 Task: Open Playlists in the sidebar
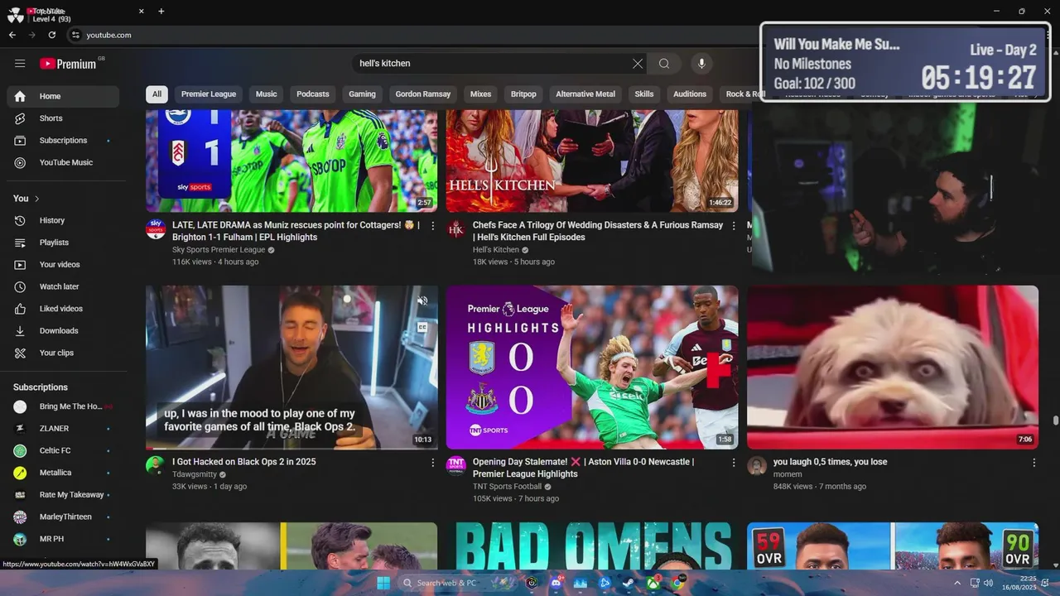[x=63, y=243]
